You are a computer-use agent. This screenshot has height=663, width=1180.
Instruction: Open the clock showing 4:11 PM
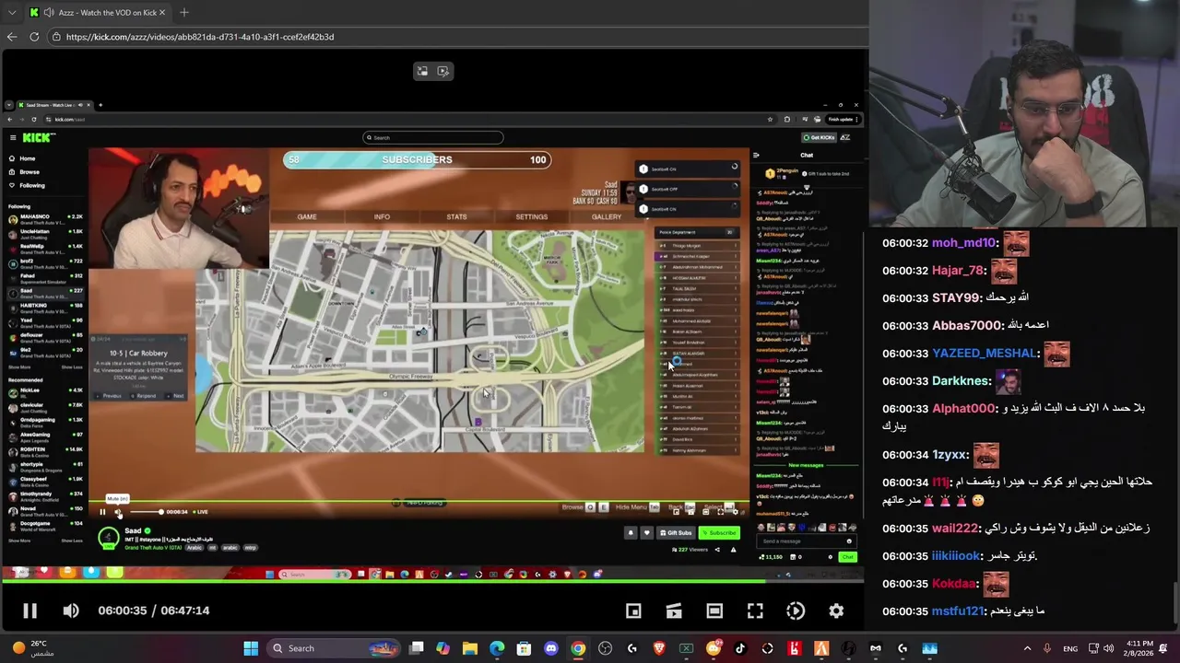tap(1139, 648)
